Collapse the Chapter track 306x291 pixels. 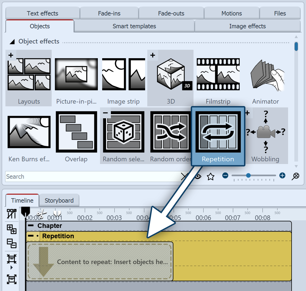point(31,226)
